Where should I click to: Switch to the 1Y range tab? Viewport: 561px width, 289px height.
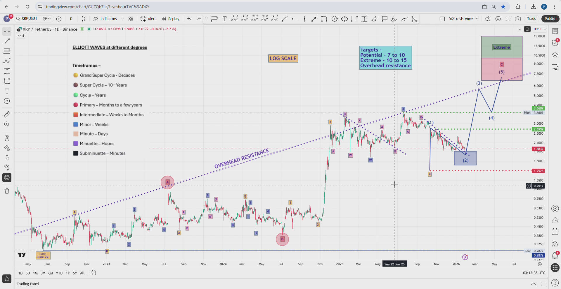pyautogui.click(x=67, y=273)
